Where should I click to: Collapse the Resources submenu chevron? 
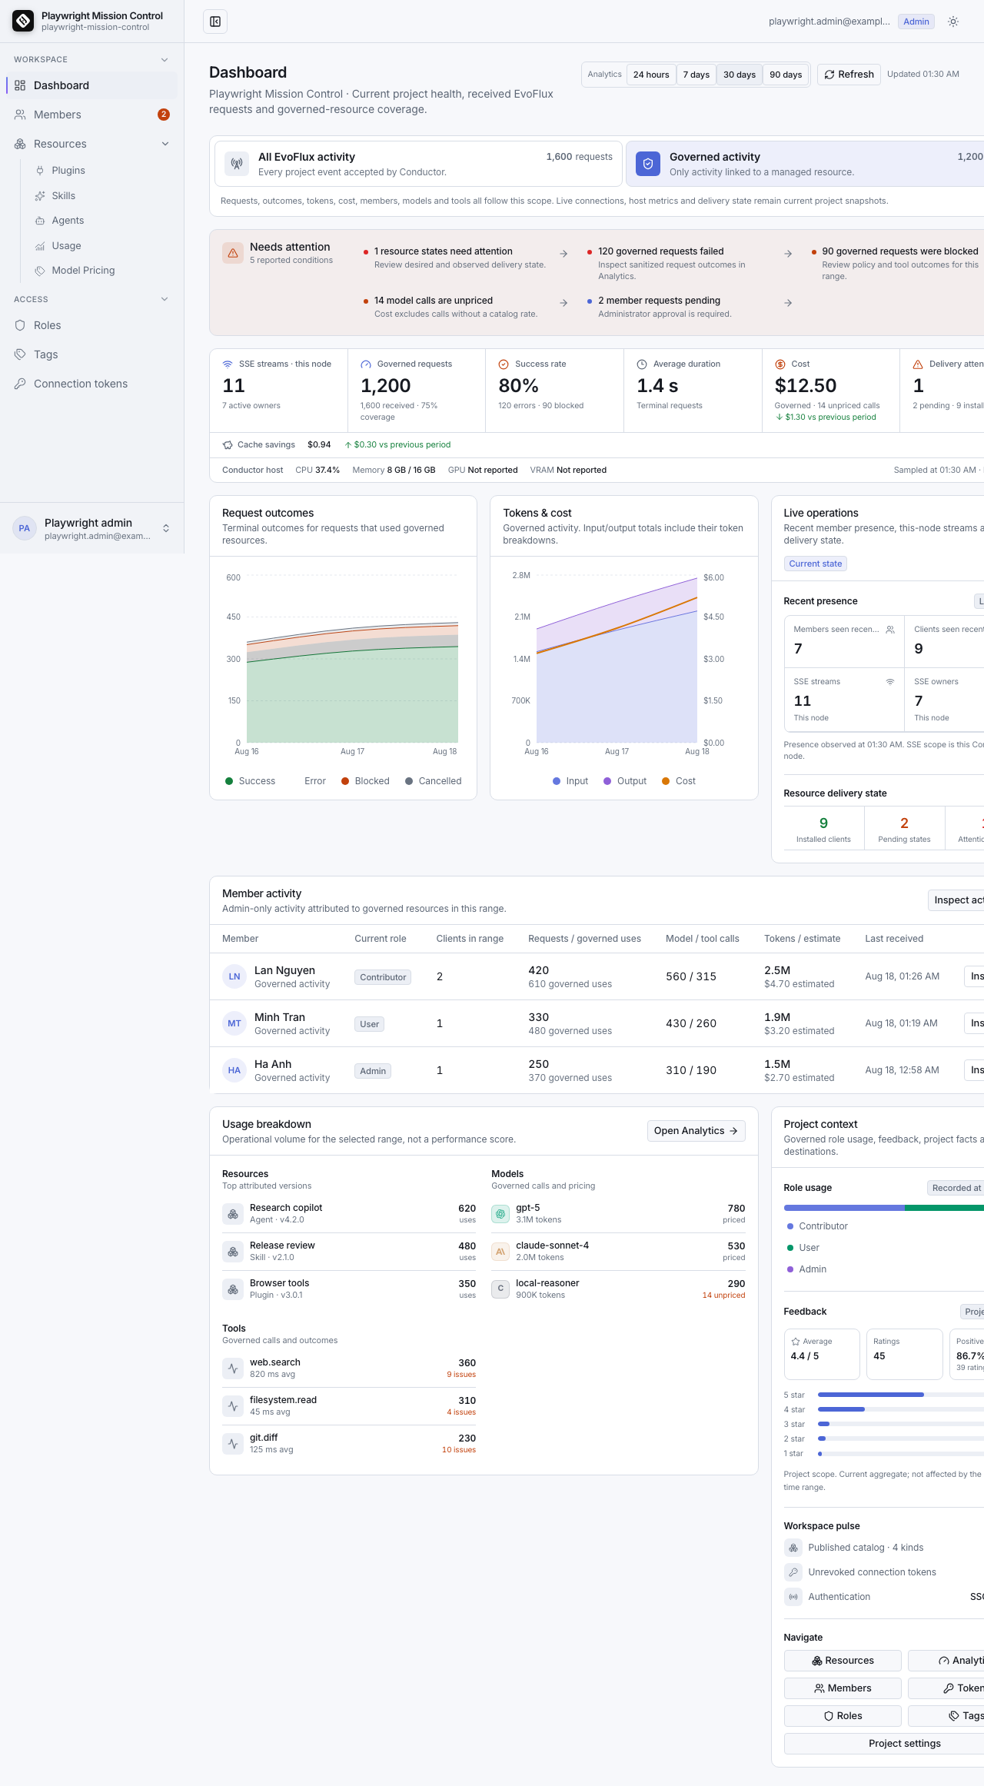(165, 144)
